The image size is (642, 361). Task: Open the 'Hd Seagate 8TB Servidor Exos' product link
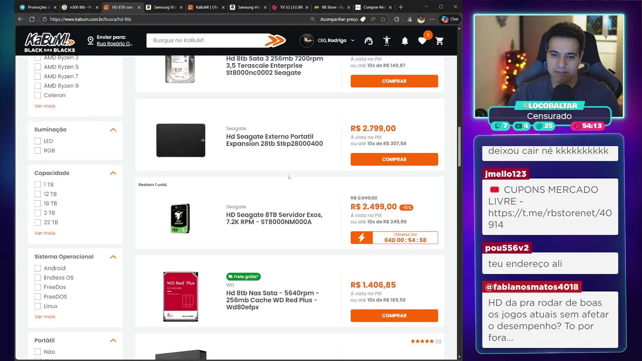[274, 219]
